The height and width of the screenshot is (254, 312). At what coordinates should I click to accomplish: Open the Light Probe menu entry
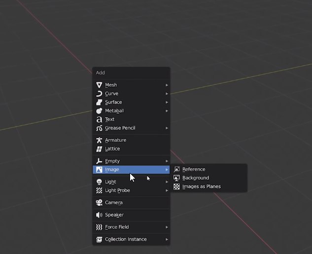(x=131, y=190)
